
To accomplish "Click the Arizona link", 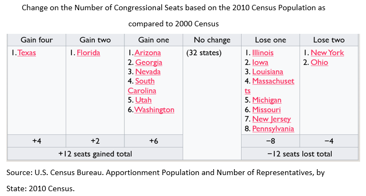I will (x=147, y=53).
